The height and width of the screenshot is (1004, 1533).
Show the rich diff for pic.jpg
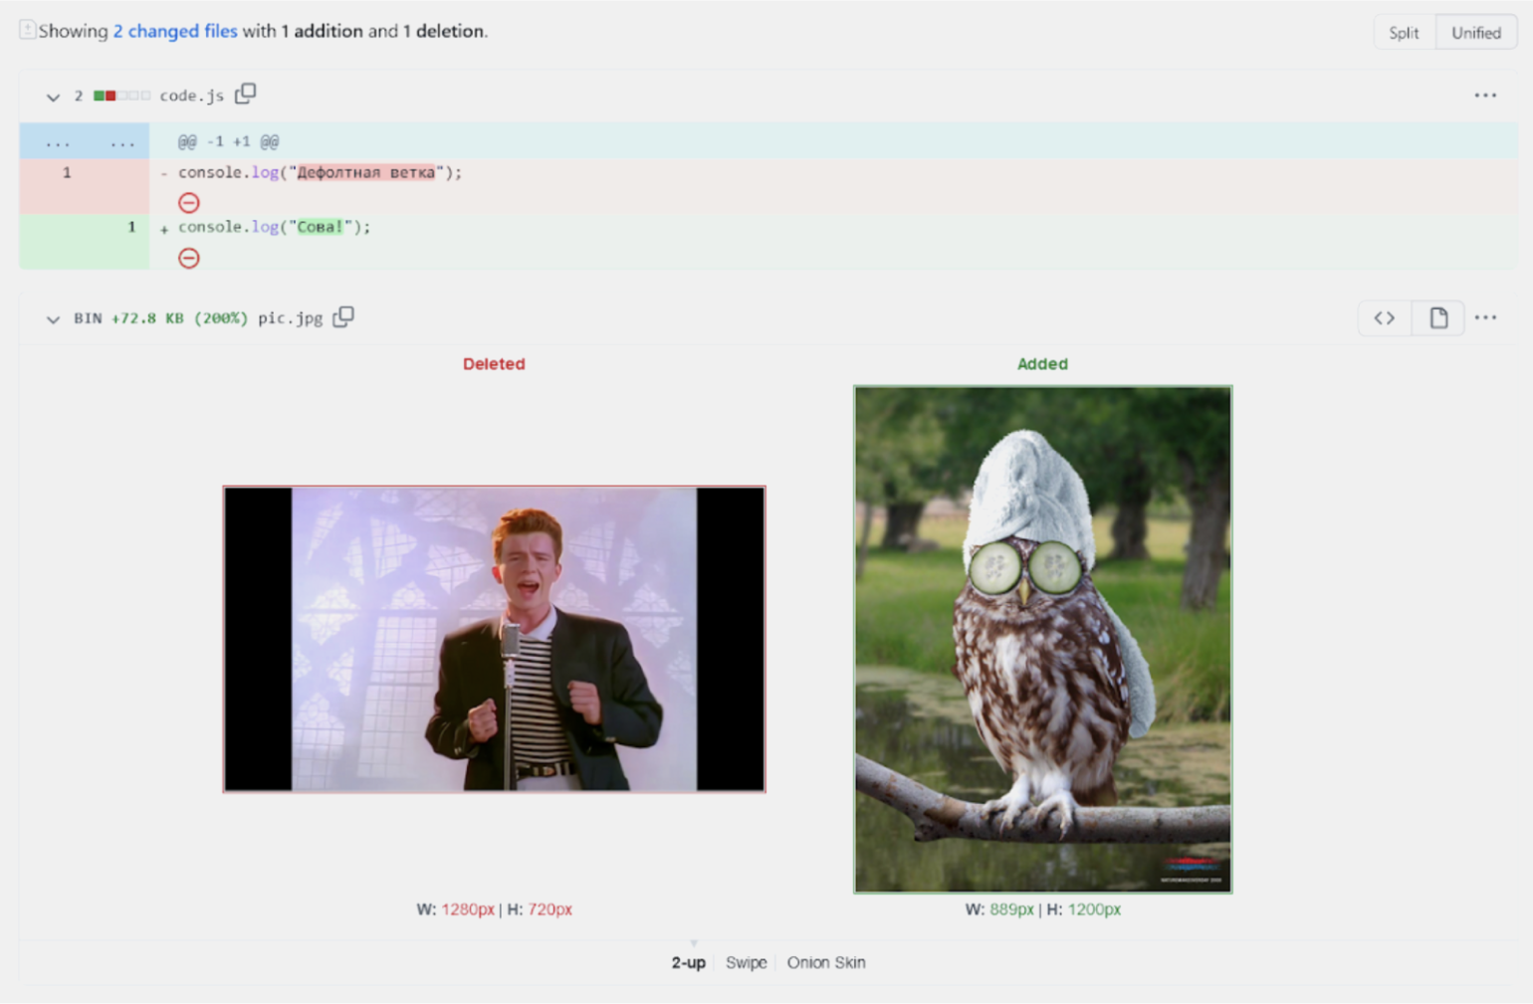[x=1437, y=318]
